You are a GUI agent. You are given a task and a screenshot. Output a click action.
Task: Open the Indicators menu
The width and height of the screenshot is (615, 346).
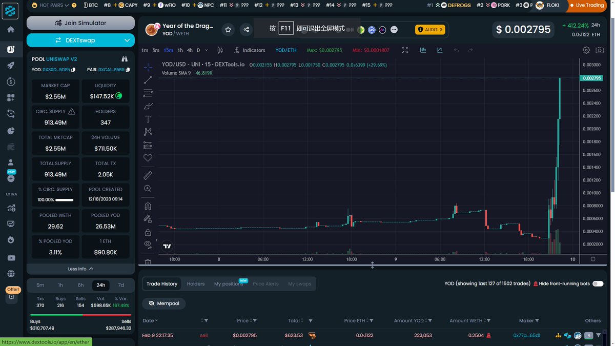click(250, 50)
